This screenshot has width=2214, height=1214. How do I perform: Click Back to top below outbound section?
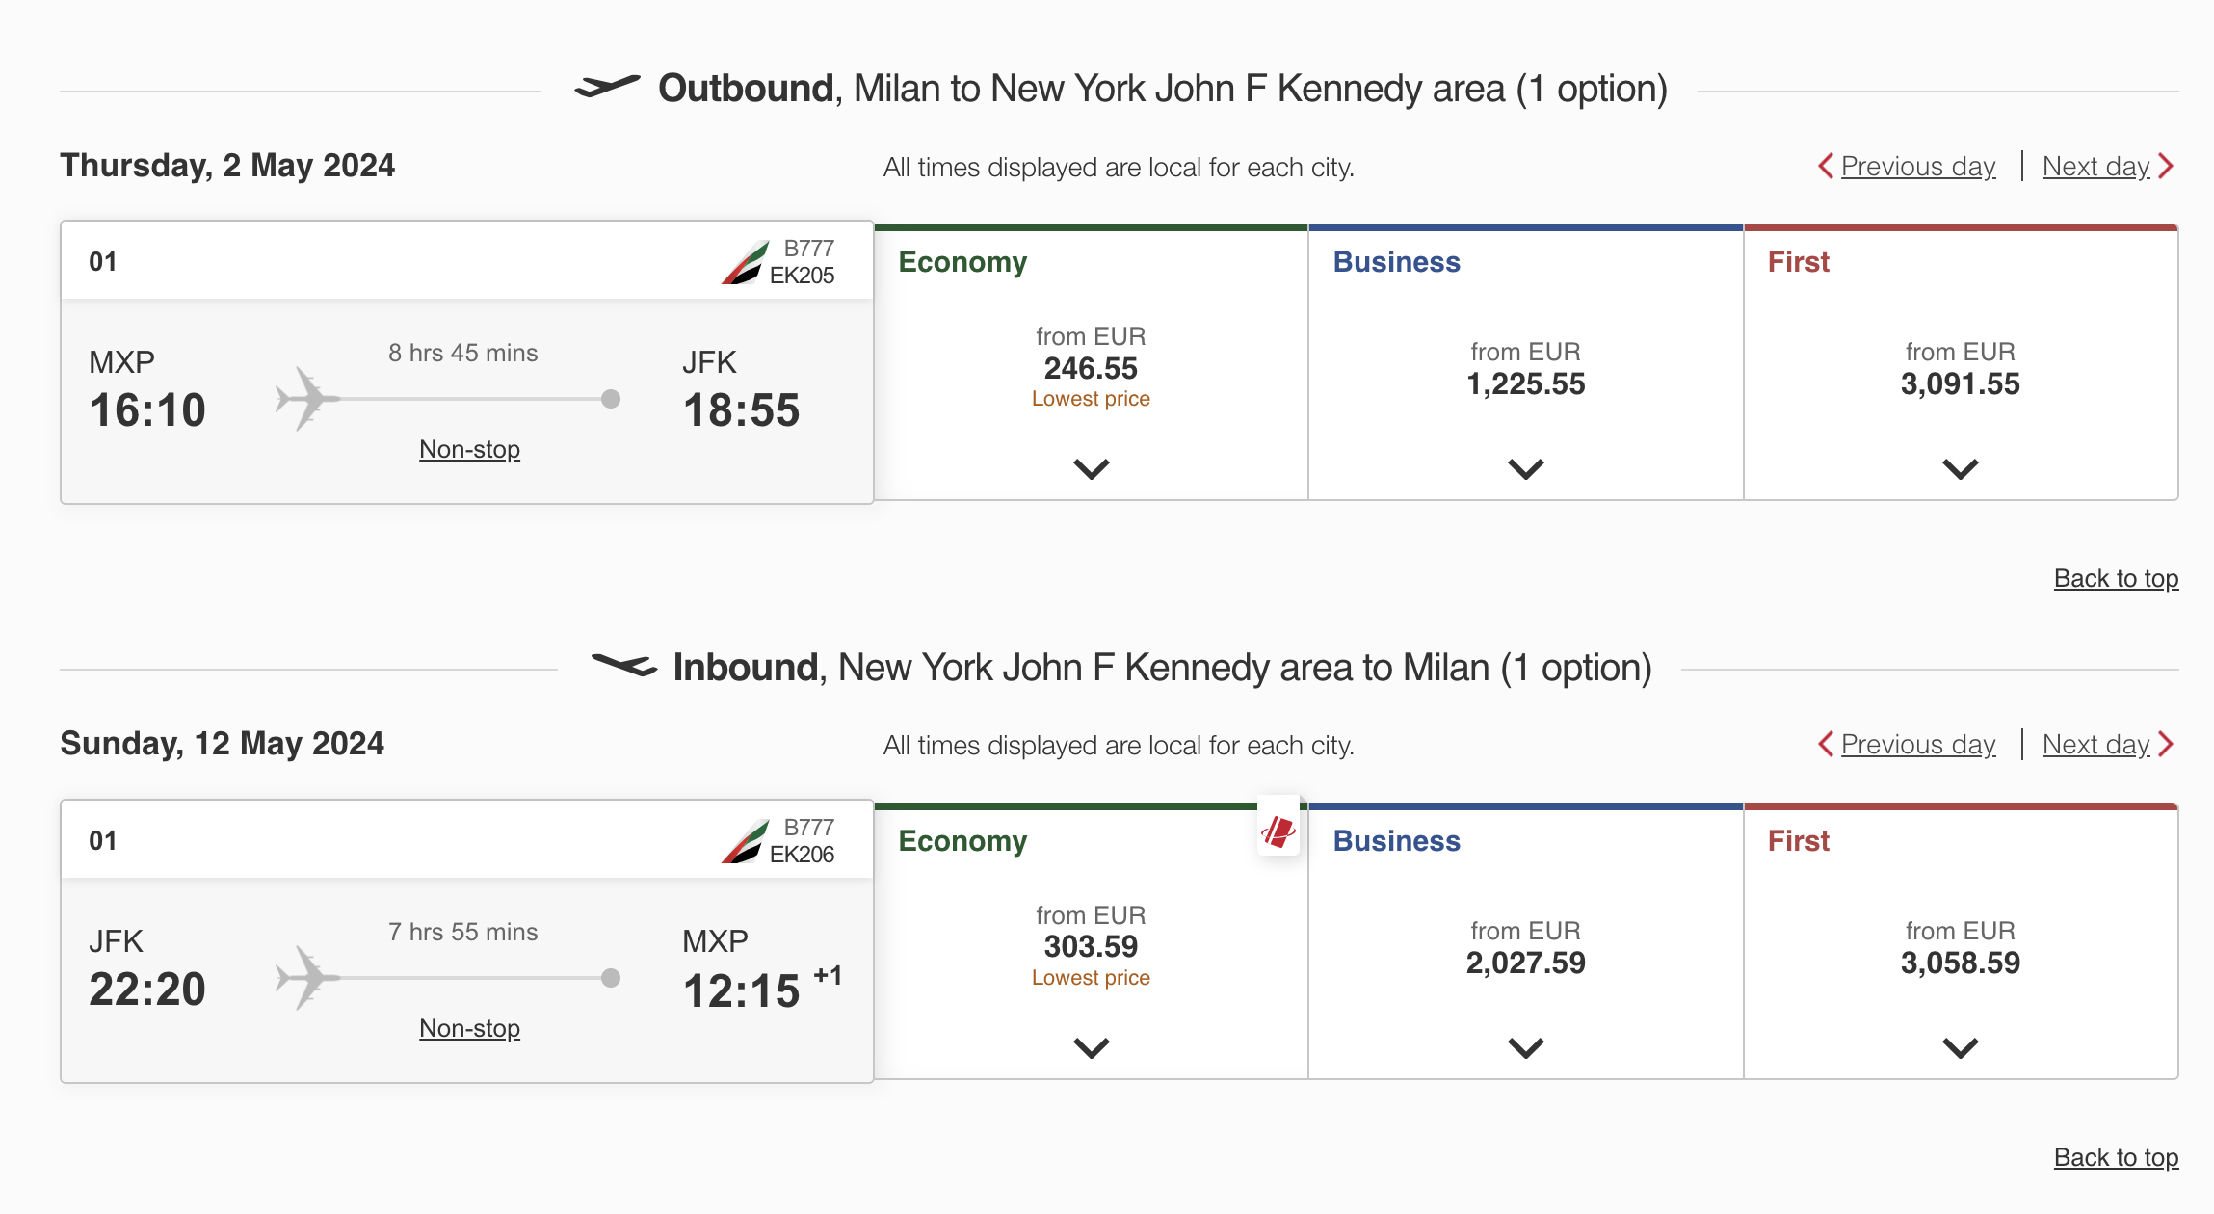pos(2116,578)
